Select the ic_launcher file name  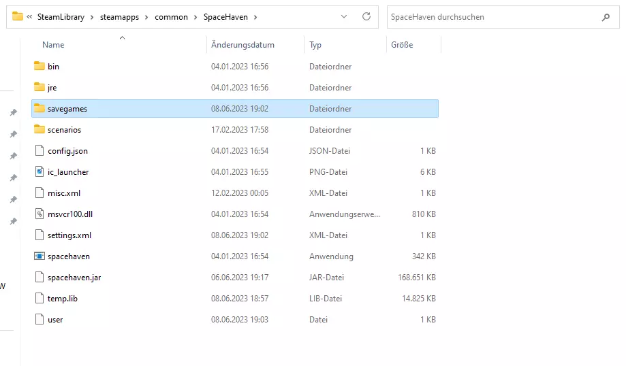coord(68,172)
